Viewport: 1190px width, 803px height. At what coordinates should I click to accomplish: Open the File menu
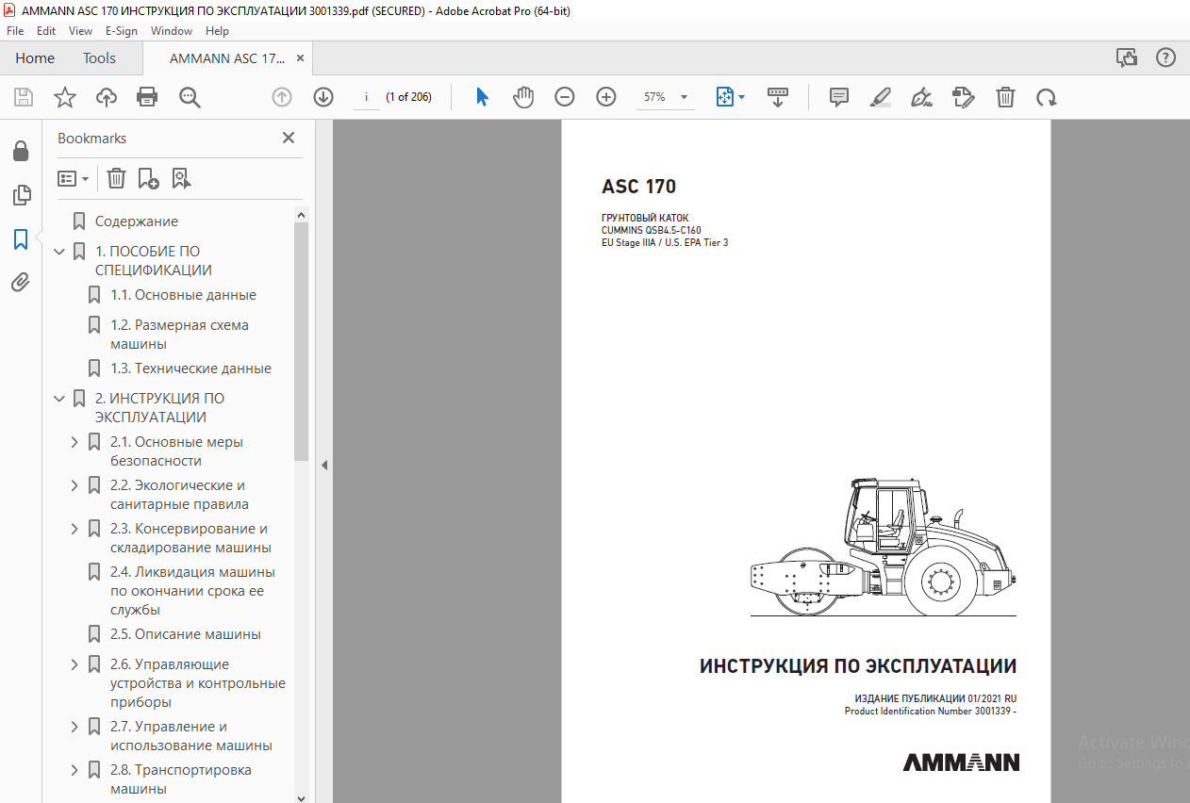pos(15,31)
